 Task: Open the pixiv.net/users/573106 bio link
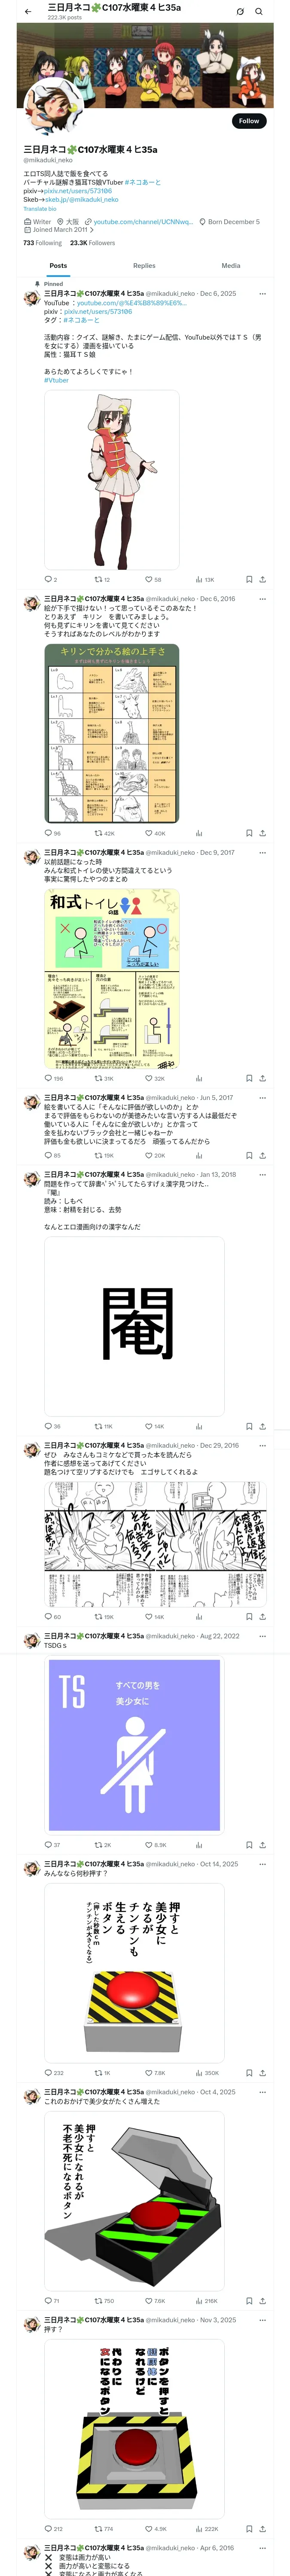(64, 190)
